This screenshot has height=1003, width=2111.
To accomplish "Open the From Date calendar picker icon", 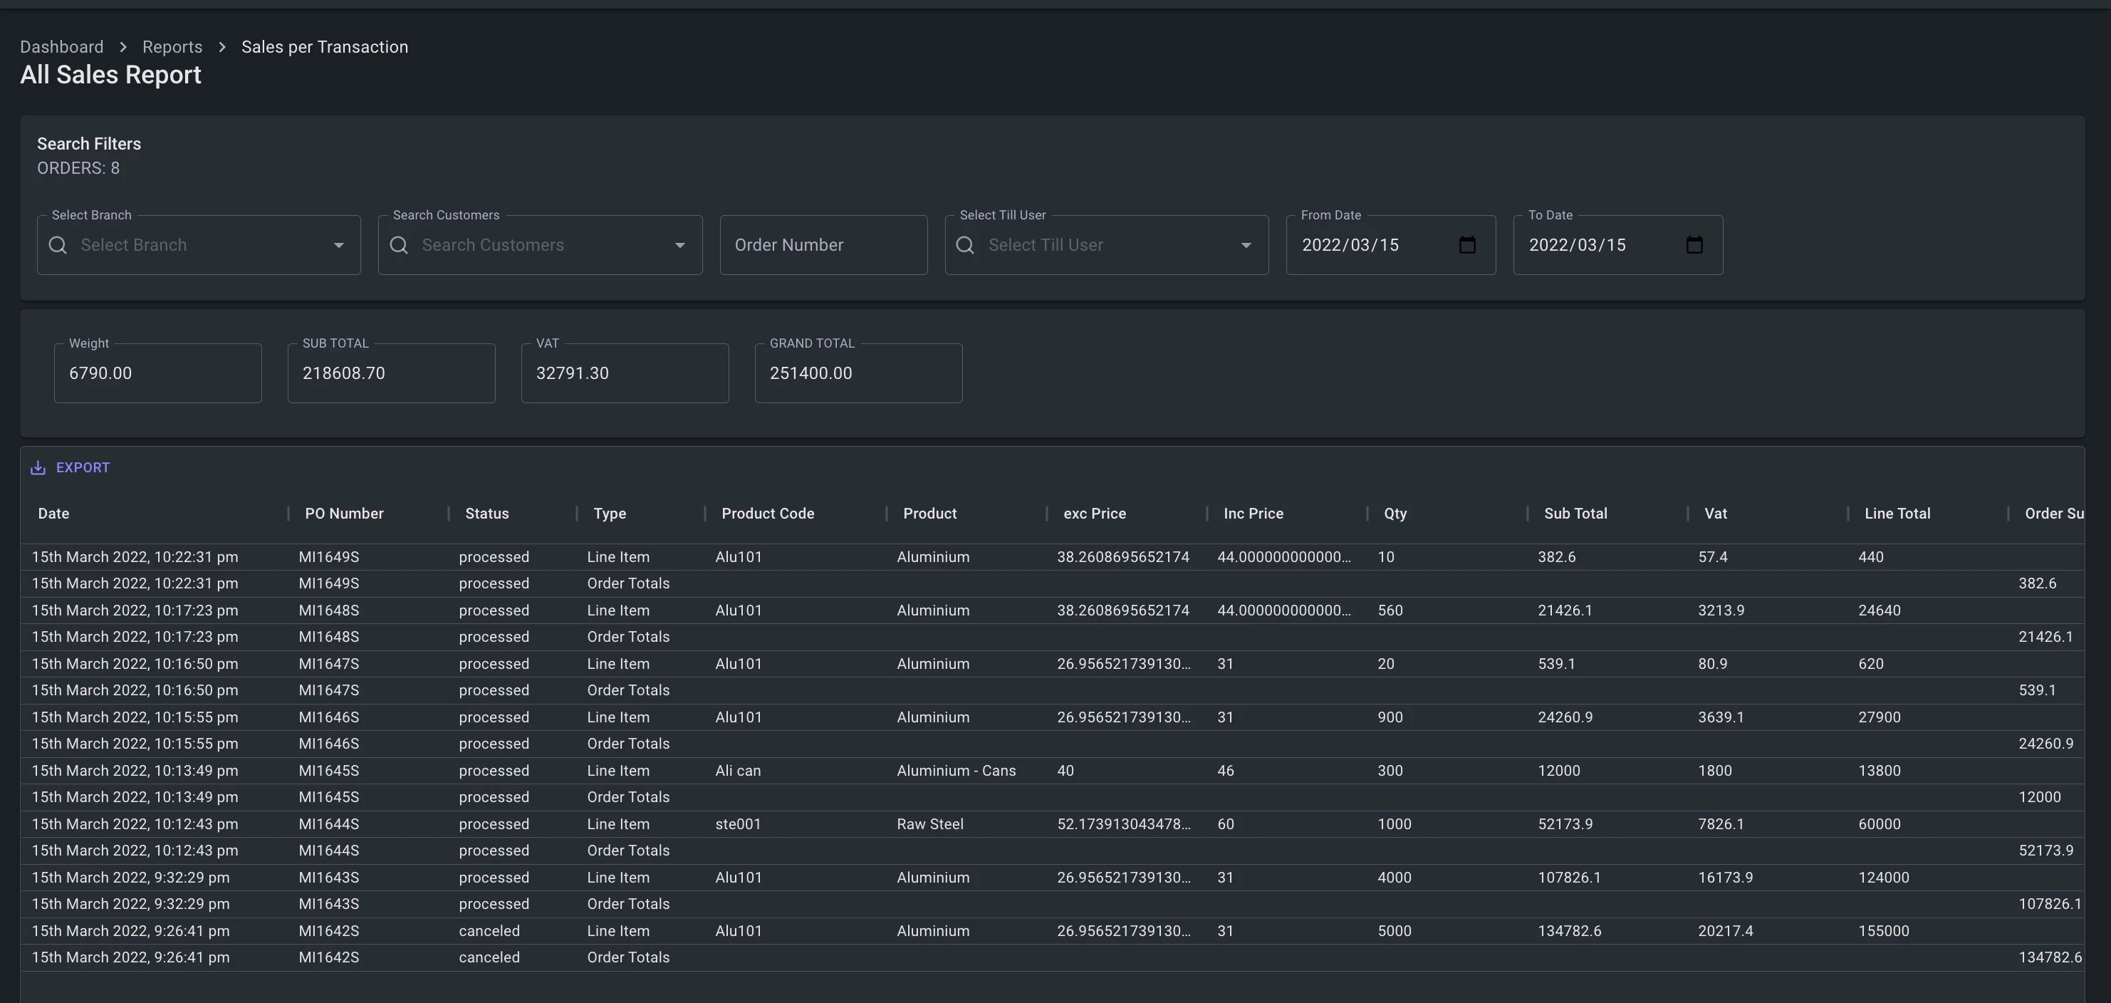I will pyautogui.click(x=1467, y=245).
